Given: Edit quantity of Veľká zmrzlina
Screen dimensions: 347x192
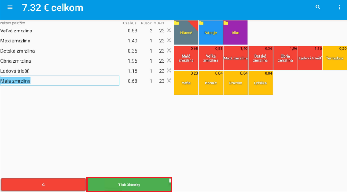Looking at the screenshot, I should pyautogui.click(x=151, y=31).
